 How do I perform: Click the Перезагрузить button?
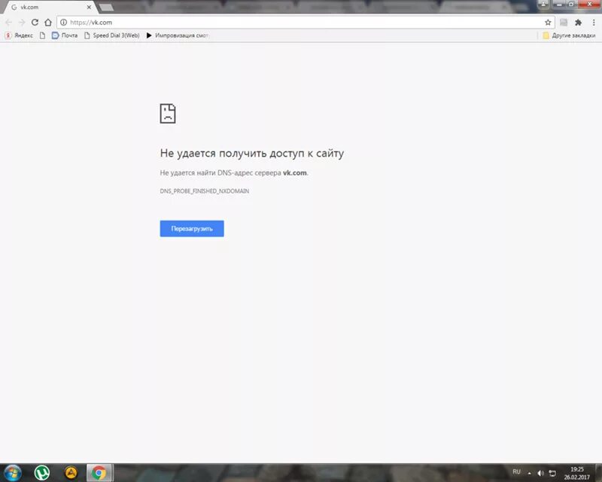click(x=192, y=229)
